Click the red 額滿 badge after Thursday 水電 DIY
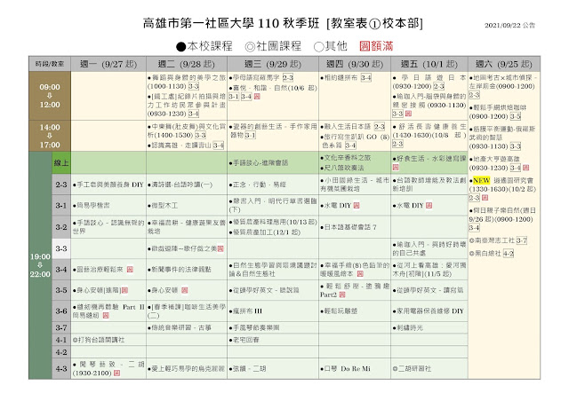Viewport: 569px width, 401px height. pos(357,206)
